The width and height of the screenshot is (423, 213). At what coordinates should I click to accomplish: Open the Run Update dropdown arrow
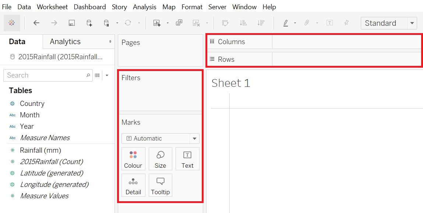pos(139,23)
